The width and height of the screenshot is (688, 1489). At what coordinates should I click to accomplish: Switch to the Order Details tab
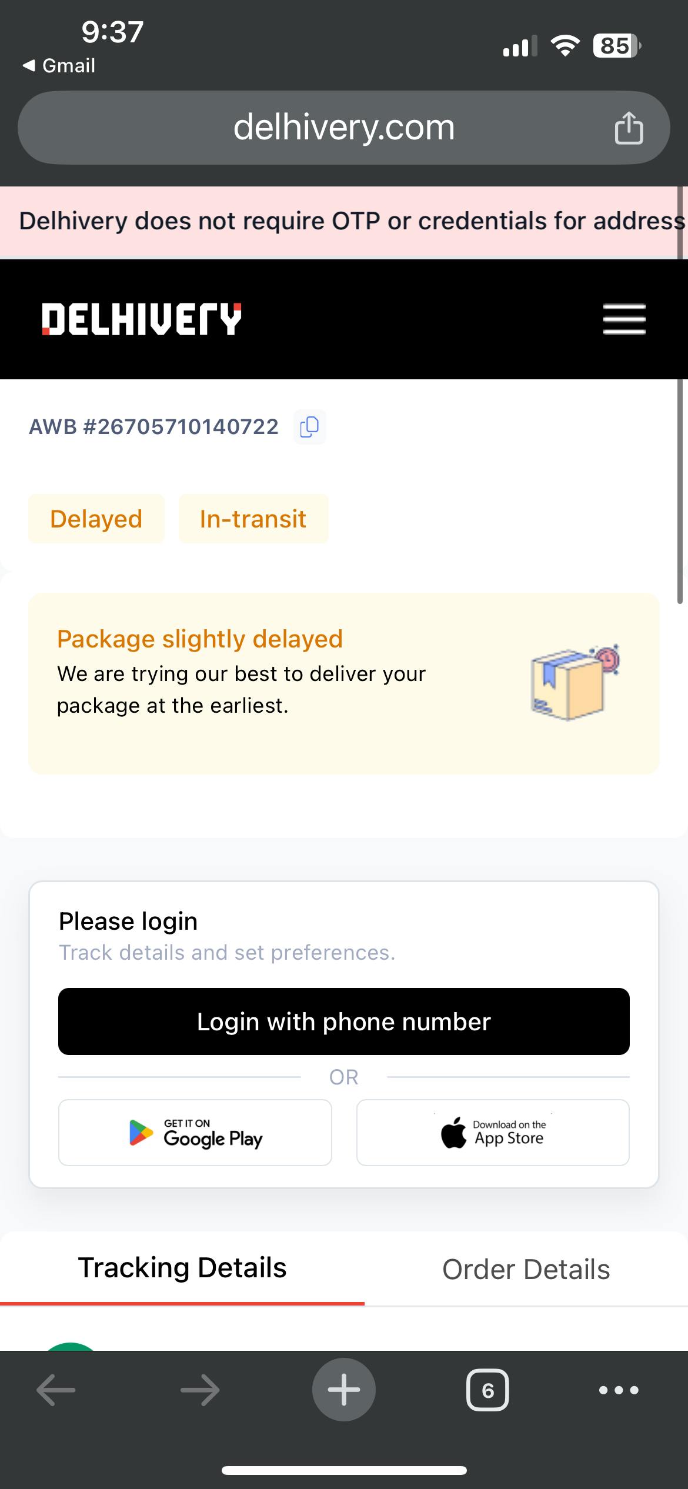coord(526,1270)
